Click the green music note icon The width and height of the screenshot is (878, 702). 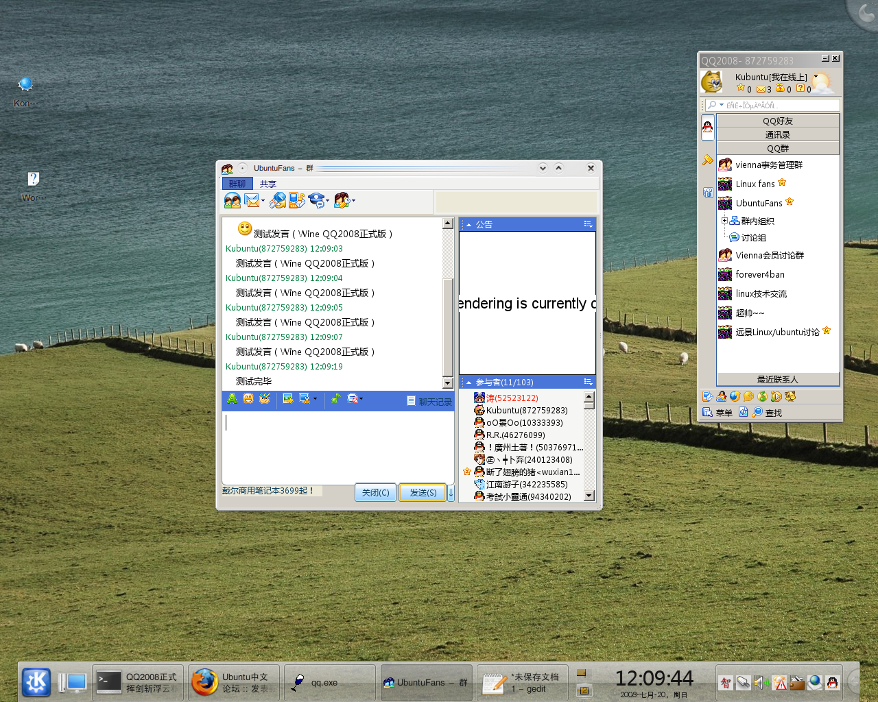[336, 398]
